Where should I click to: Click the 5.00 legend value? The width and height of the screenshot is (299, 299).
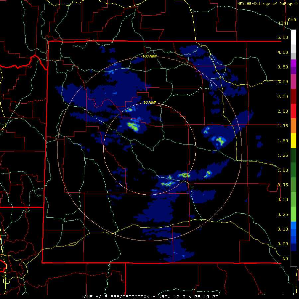[283, 37]
